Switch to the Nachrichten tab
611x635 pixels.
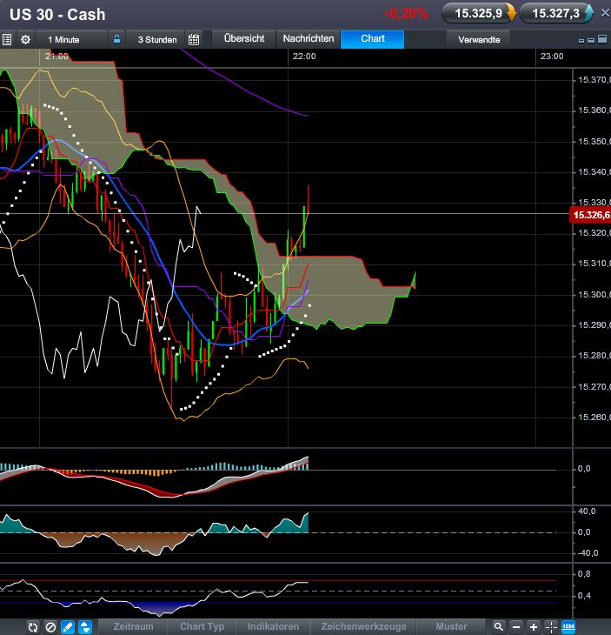click(x=309, y=39)
